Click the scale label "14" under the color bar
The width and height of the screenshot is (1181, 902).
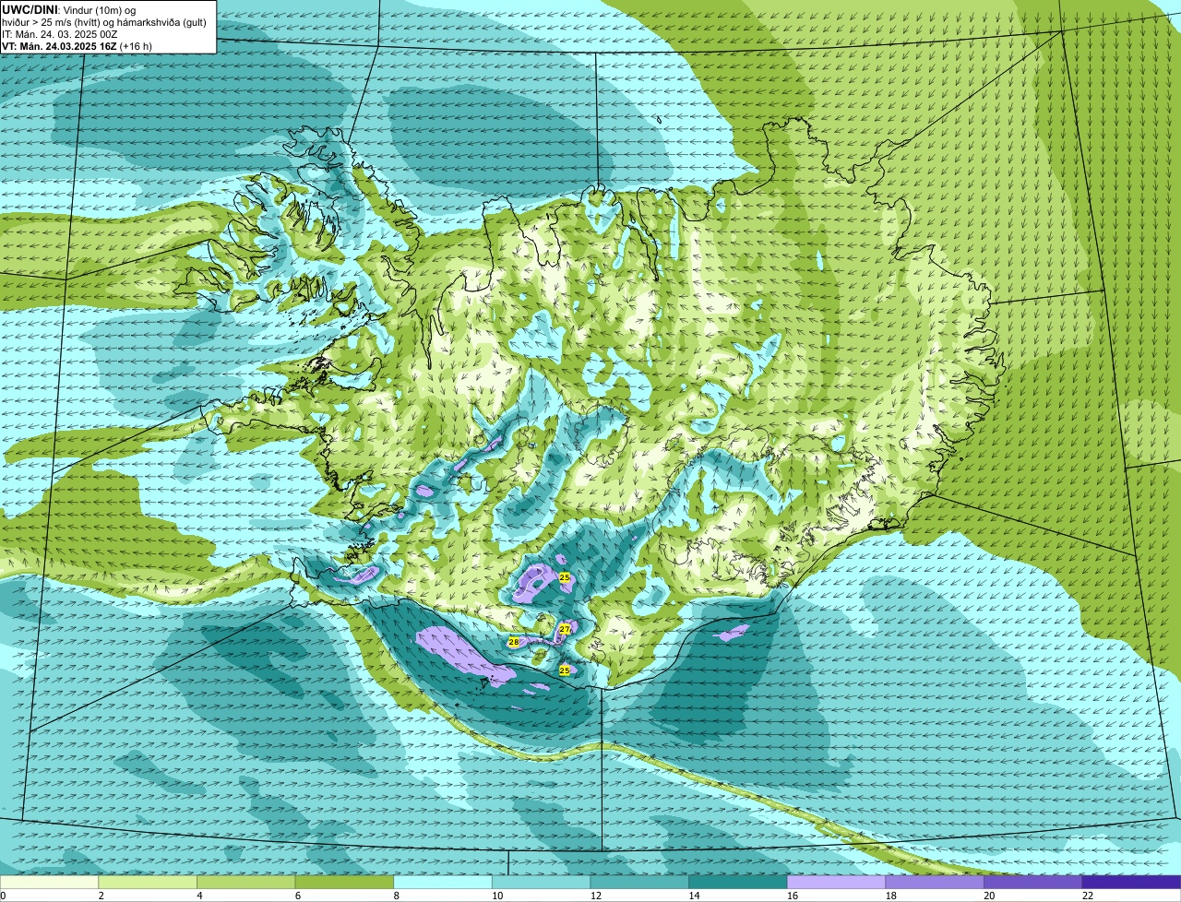[x=694, y=896]
